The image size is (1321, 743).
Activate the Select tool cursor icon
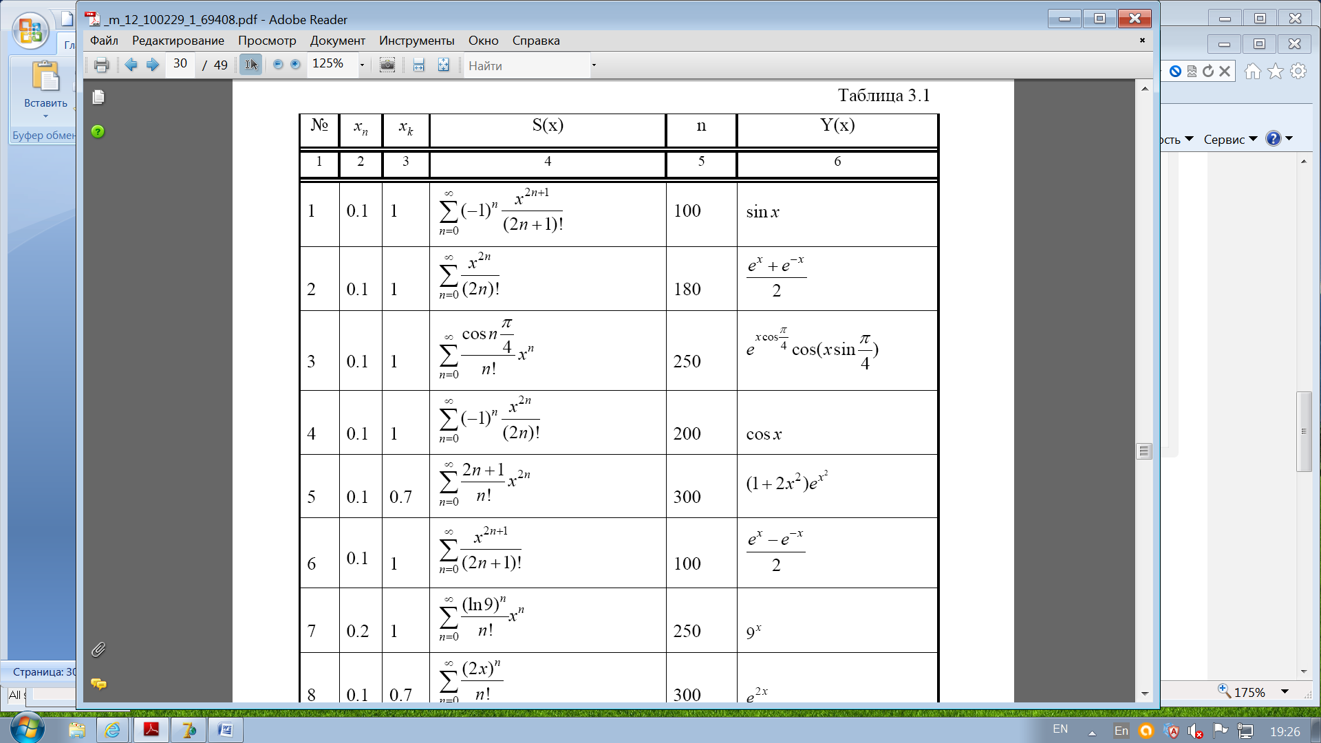(x=251, y=65)
